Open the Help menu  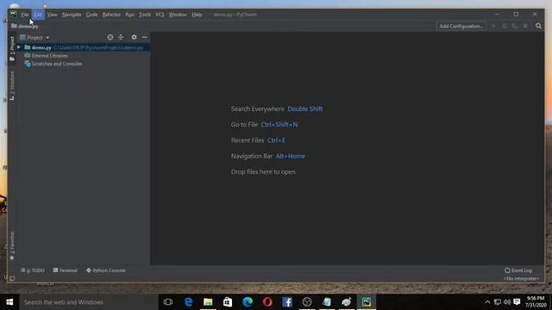tap(197, 15)
